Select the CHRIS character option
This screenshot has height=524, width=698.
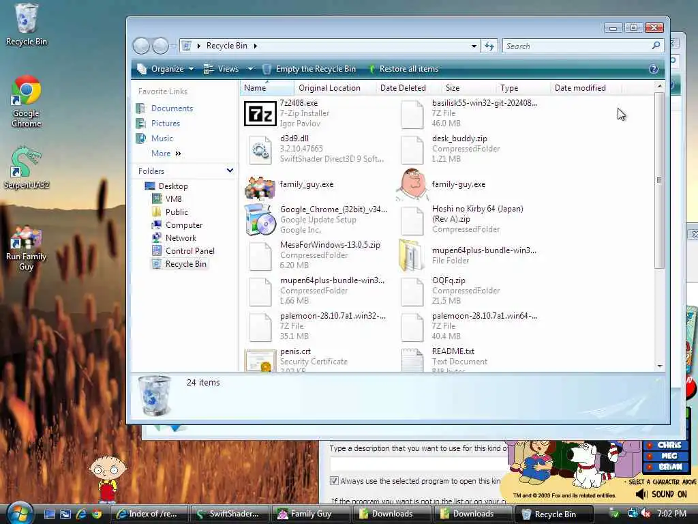665,445
